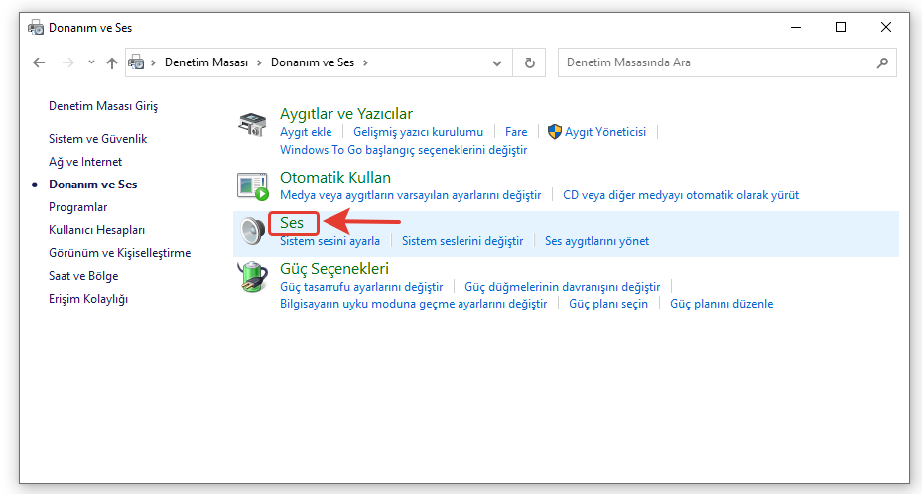Open Ses aygıtlarını yönet link
Screen dimensions: 922x494
(596, 241)
